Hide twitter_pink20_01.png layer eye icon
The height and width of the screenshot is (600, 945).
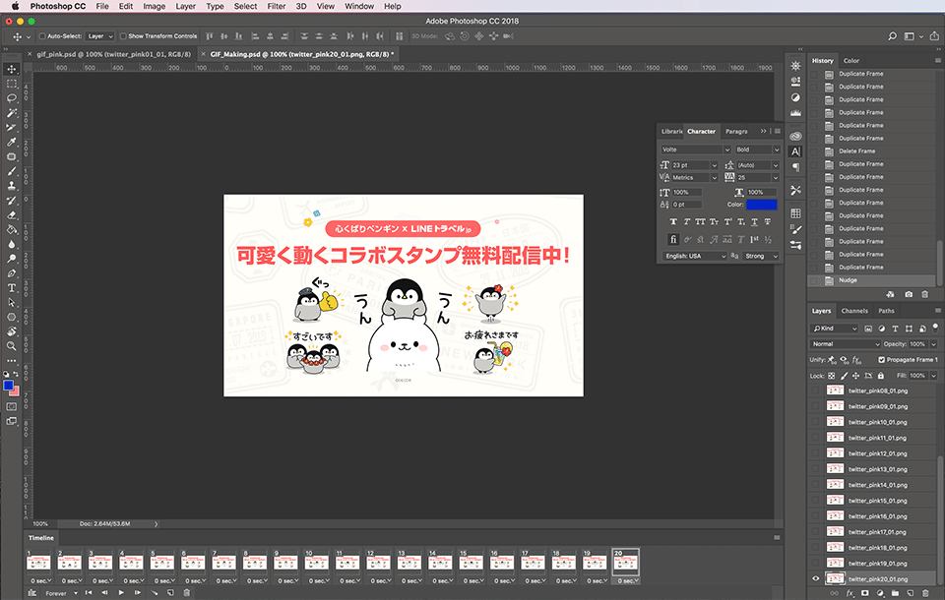point(816,579)
